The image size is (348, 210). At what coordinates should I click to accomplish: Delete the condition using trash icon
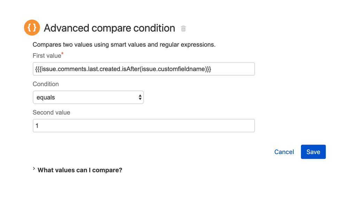click(183, 29)
